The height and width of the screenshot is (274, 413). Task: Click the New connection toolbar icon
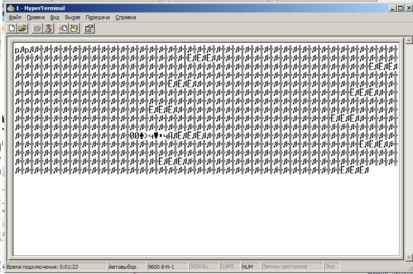(x=11, y=28)
